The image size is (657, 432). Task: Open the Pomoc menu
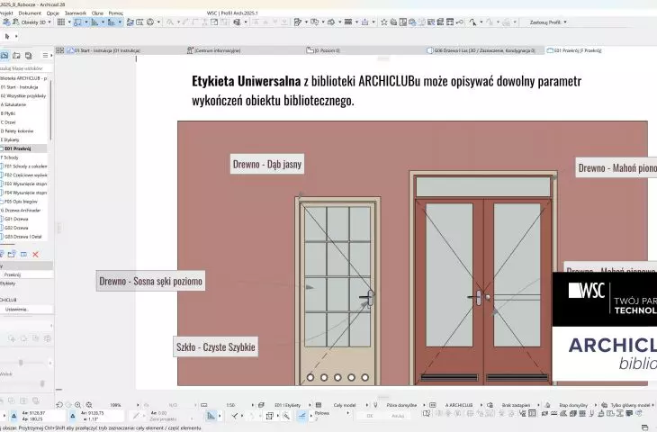(115, 13)
